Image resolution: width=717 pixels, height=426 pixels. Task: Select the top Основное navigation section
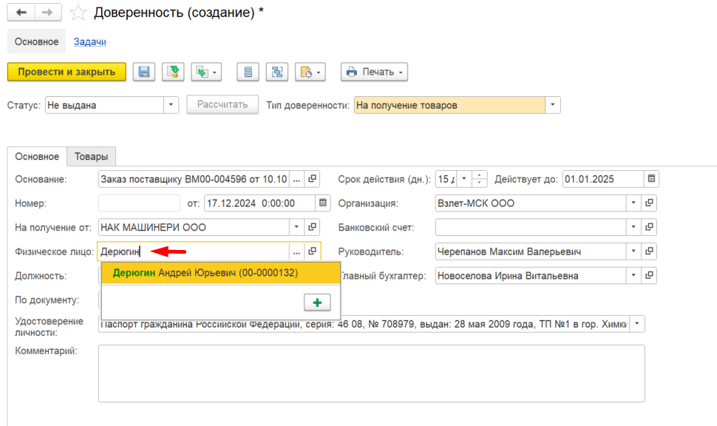pyautogui.click(x=36, y=41)
